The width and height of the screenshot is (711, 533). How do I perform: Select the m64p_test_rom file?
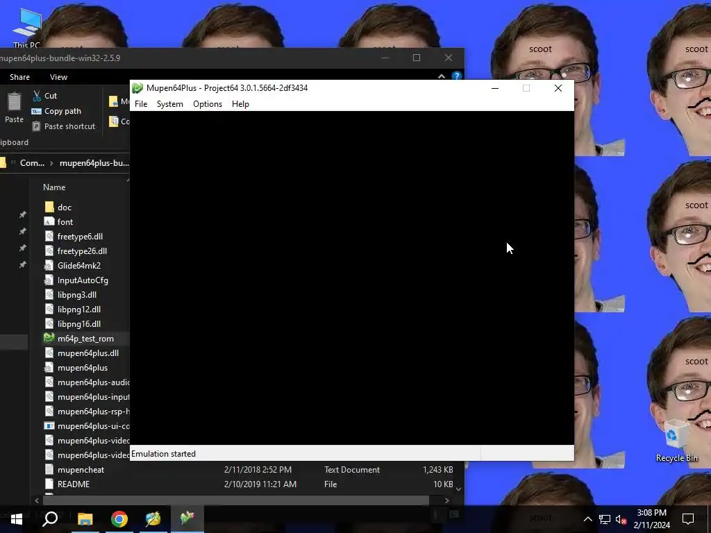pos(86,339)
